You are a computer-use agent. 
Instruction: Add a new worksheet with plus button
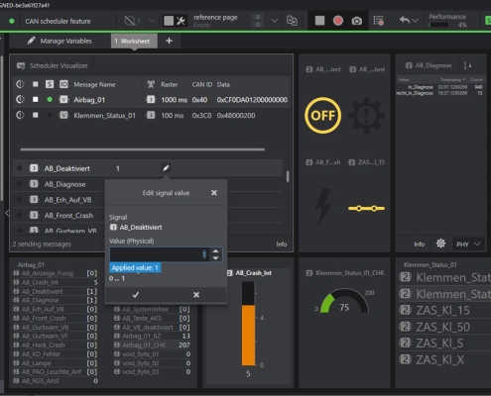click(169, 41)
